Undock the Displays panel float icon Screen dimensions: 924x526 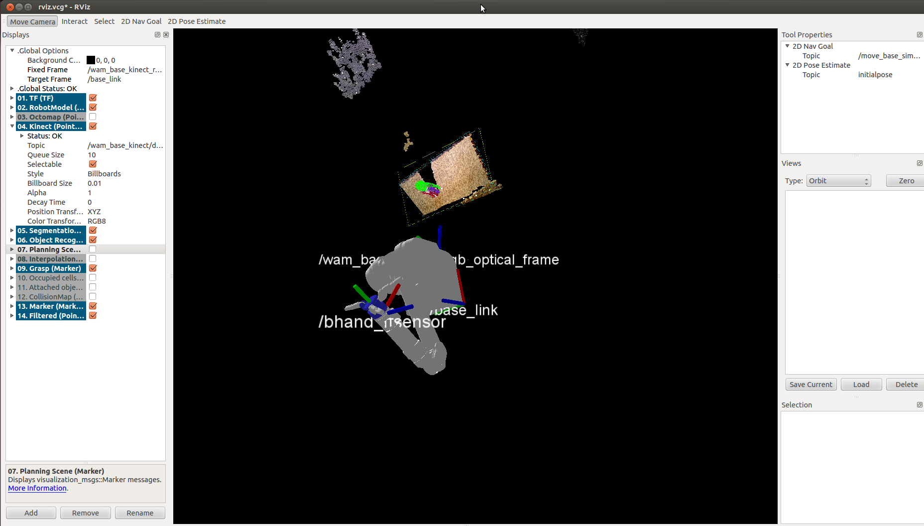click(x=157, y=35)
